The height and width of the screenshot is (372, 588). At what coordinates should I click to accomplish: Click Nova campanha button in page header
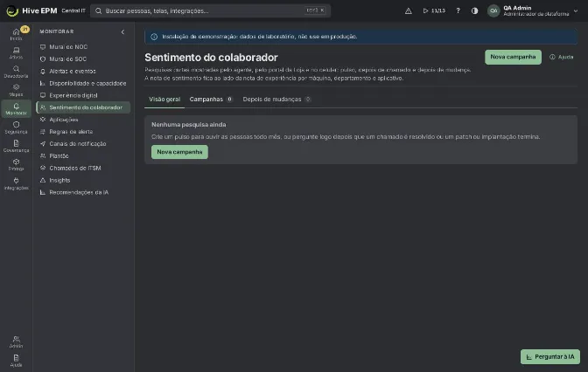[x=513, y=57]
